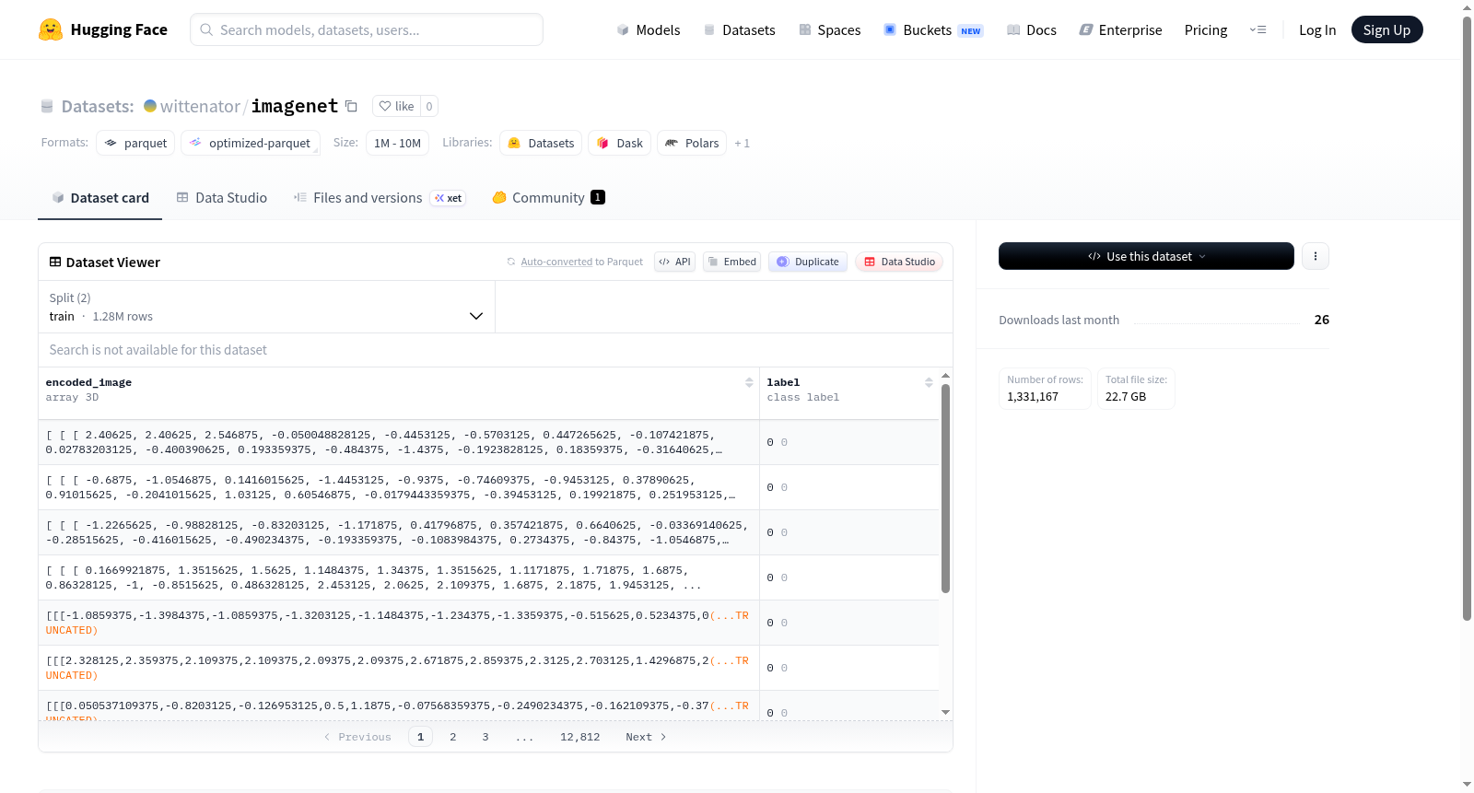
Task: Open Datasets in the top navigation
Action: (x=740, y=29)
